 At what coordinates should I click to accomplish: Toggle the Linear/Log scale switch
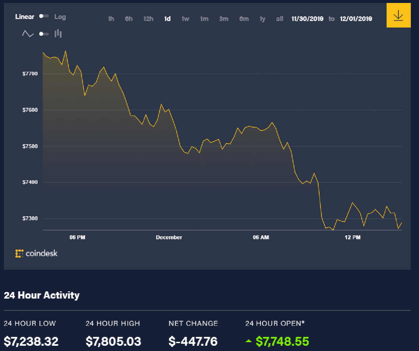(x=44, y=16)
